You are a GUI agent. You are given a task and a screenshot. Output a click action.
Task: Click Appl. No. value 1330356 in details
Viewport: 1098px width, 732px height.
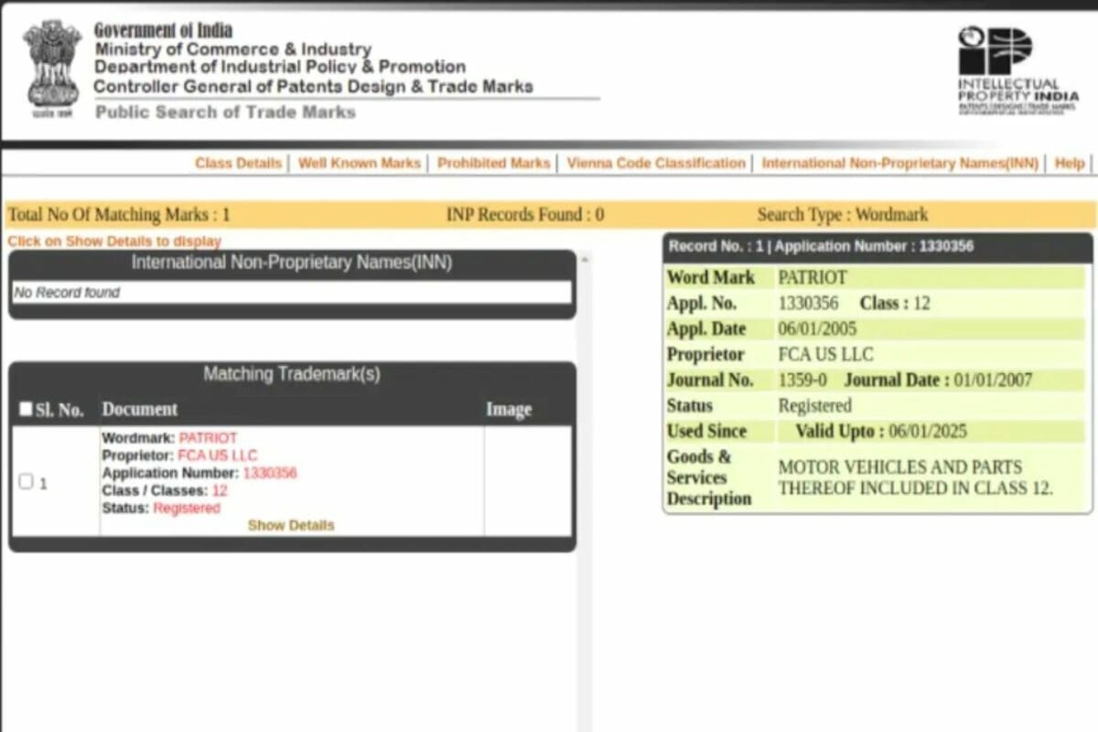click(808, 303)
